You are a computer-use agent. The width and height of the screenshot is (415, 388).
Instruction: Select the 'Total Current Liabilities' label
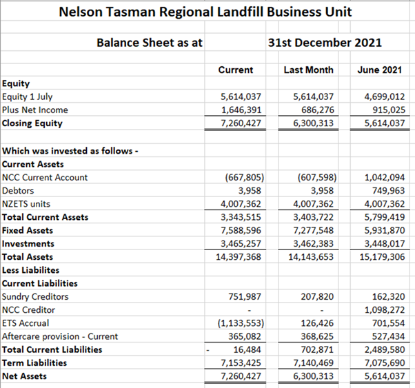tap(52, 349)
